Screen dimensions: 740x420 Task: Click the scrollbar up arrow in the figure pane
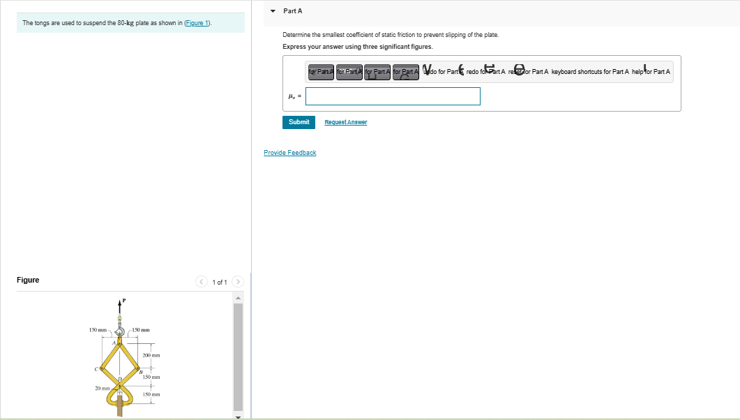tap(239, 297)
